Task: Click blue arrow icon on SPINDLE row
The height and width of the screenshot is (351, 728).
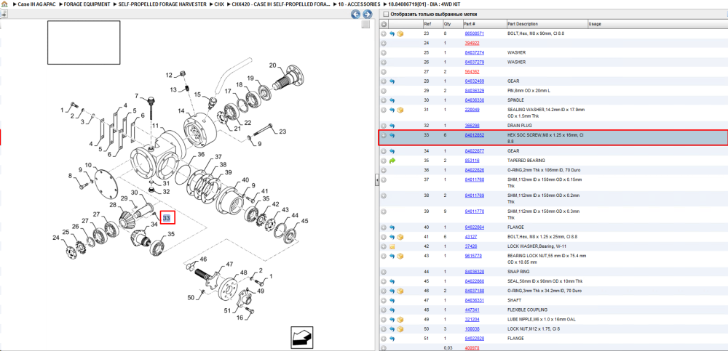Action: click(x=392, y=100)
